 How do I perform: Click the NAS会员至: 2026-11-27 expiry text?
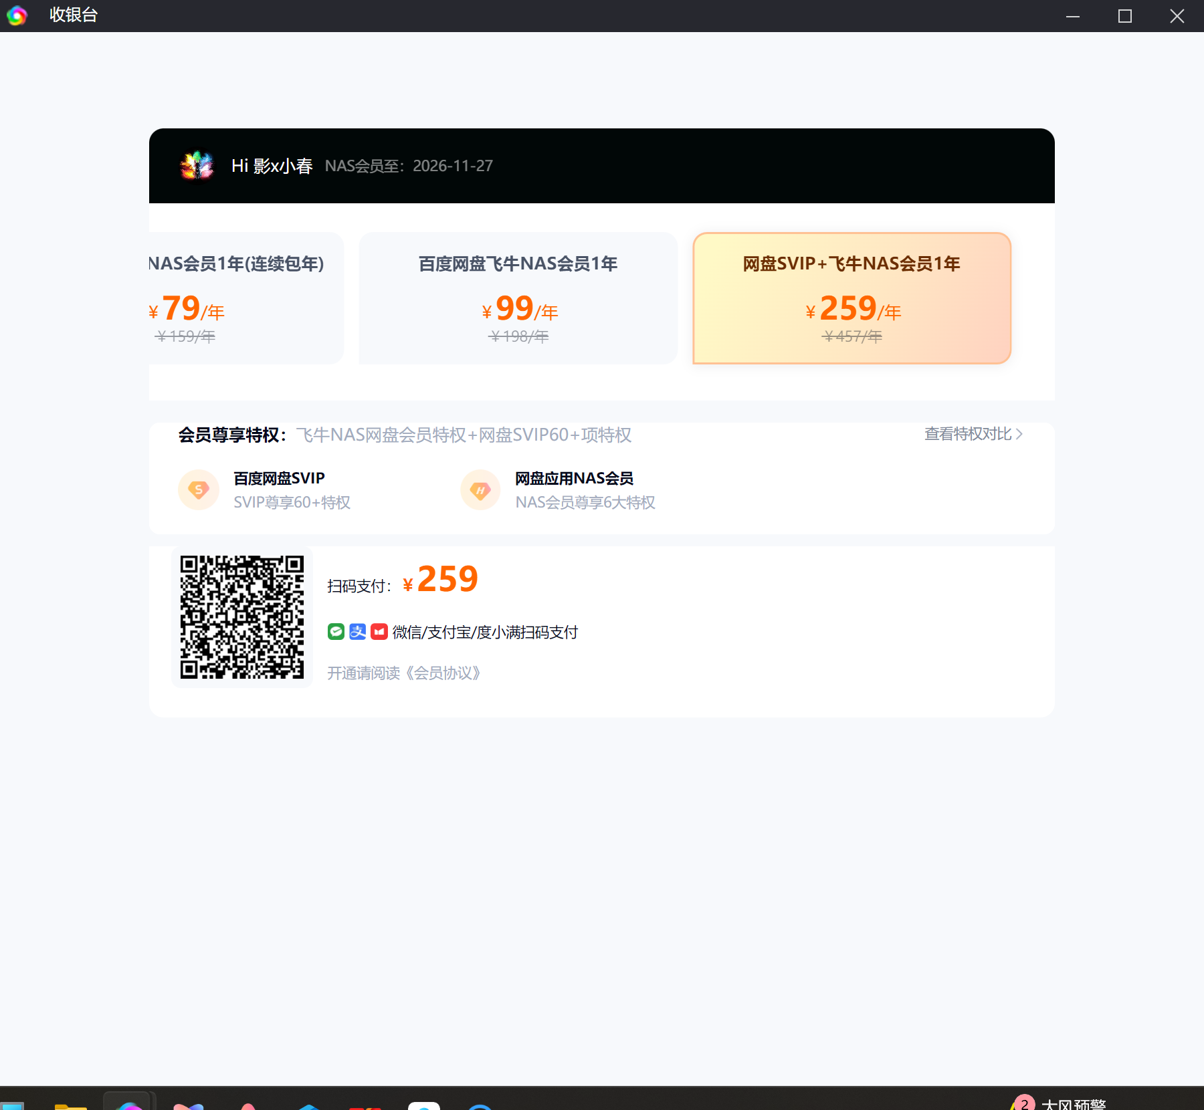[x=409, y=166]
